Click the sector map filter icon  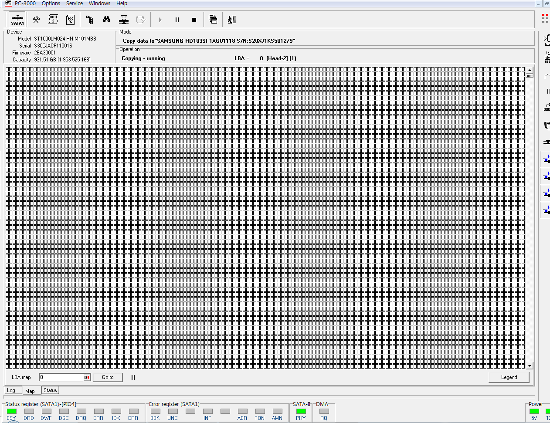[124, 20]
